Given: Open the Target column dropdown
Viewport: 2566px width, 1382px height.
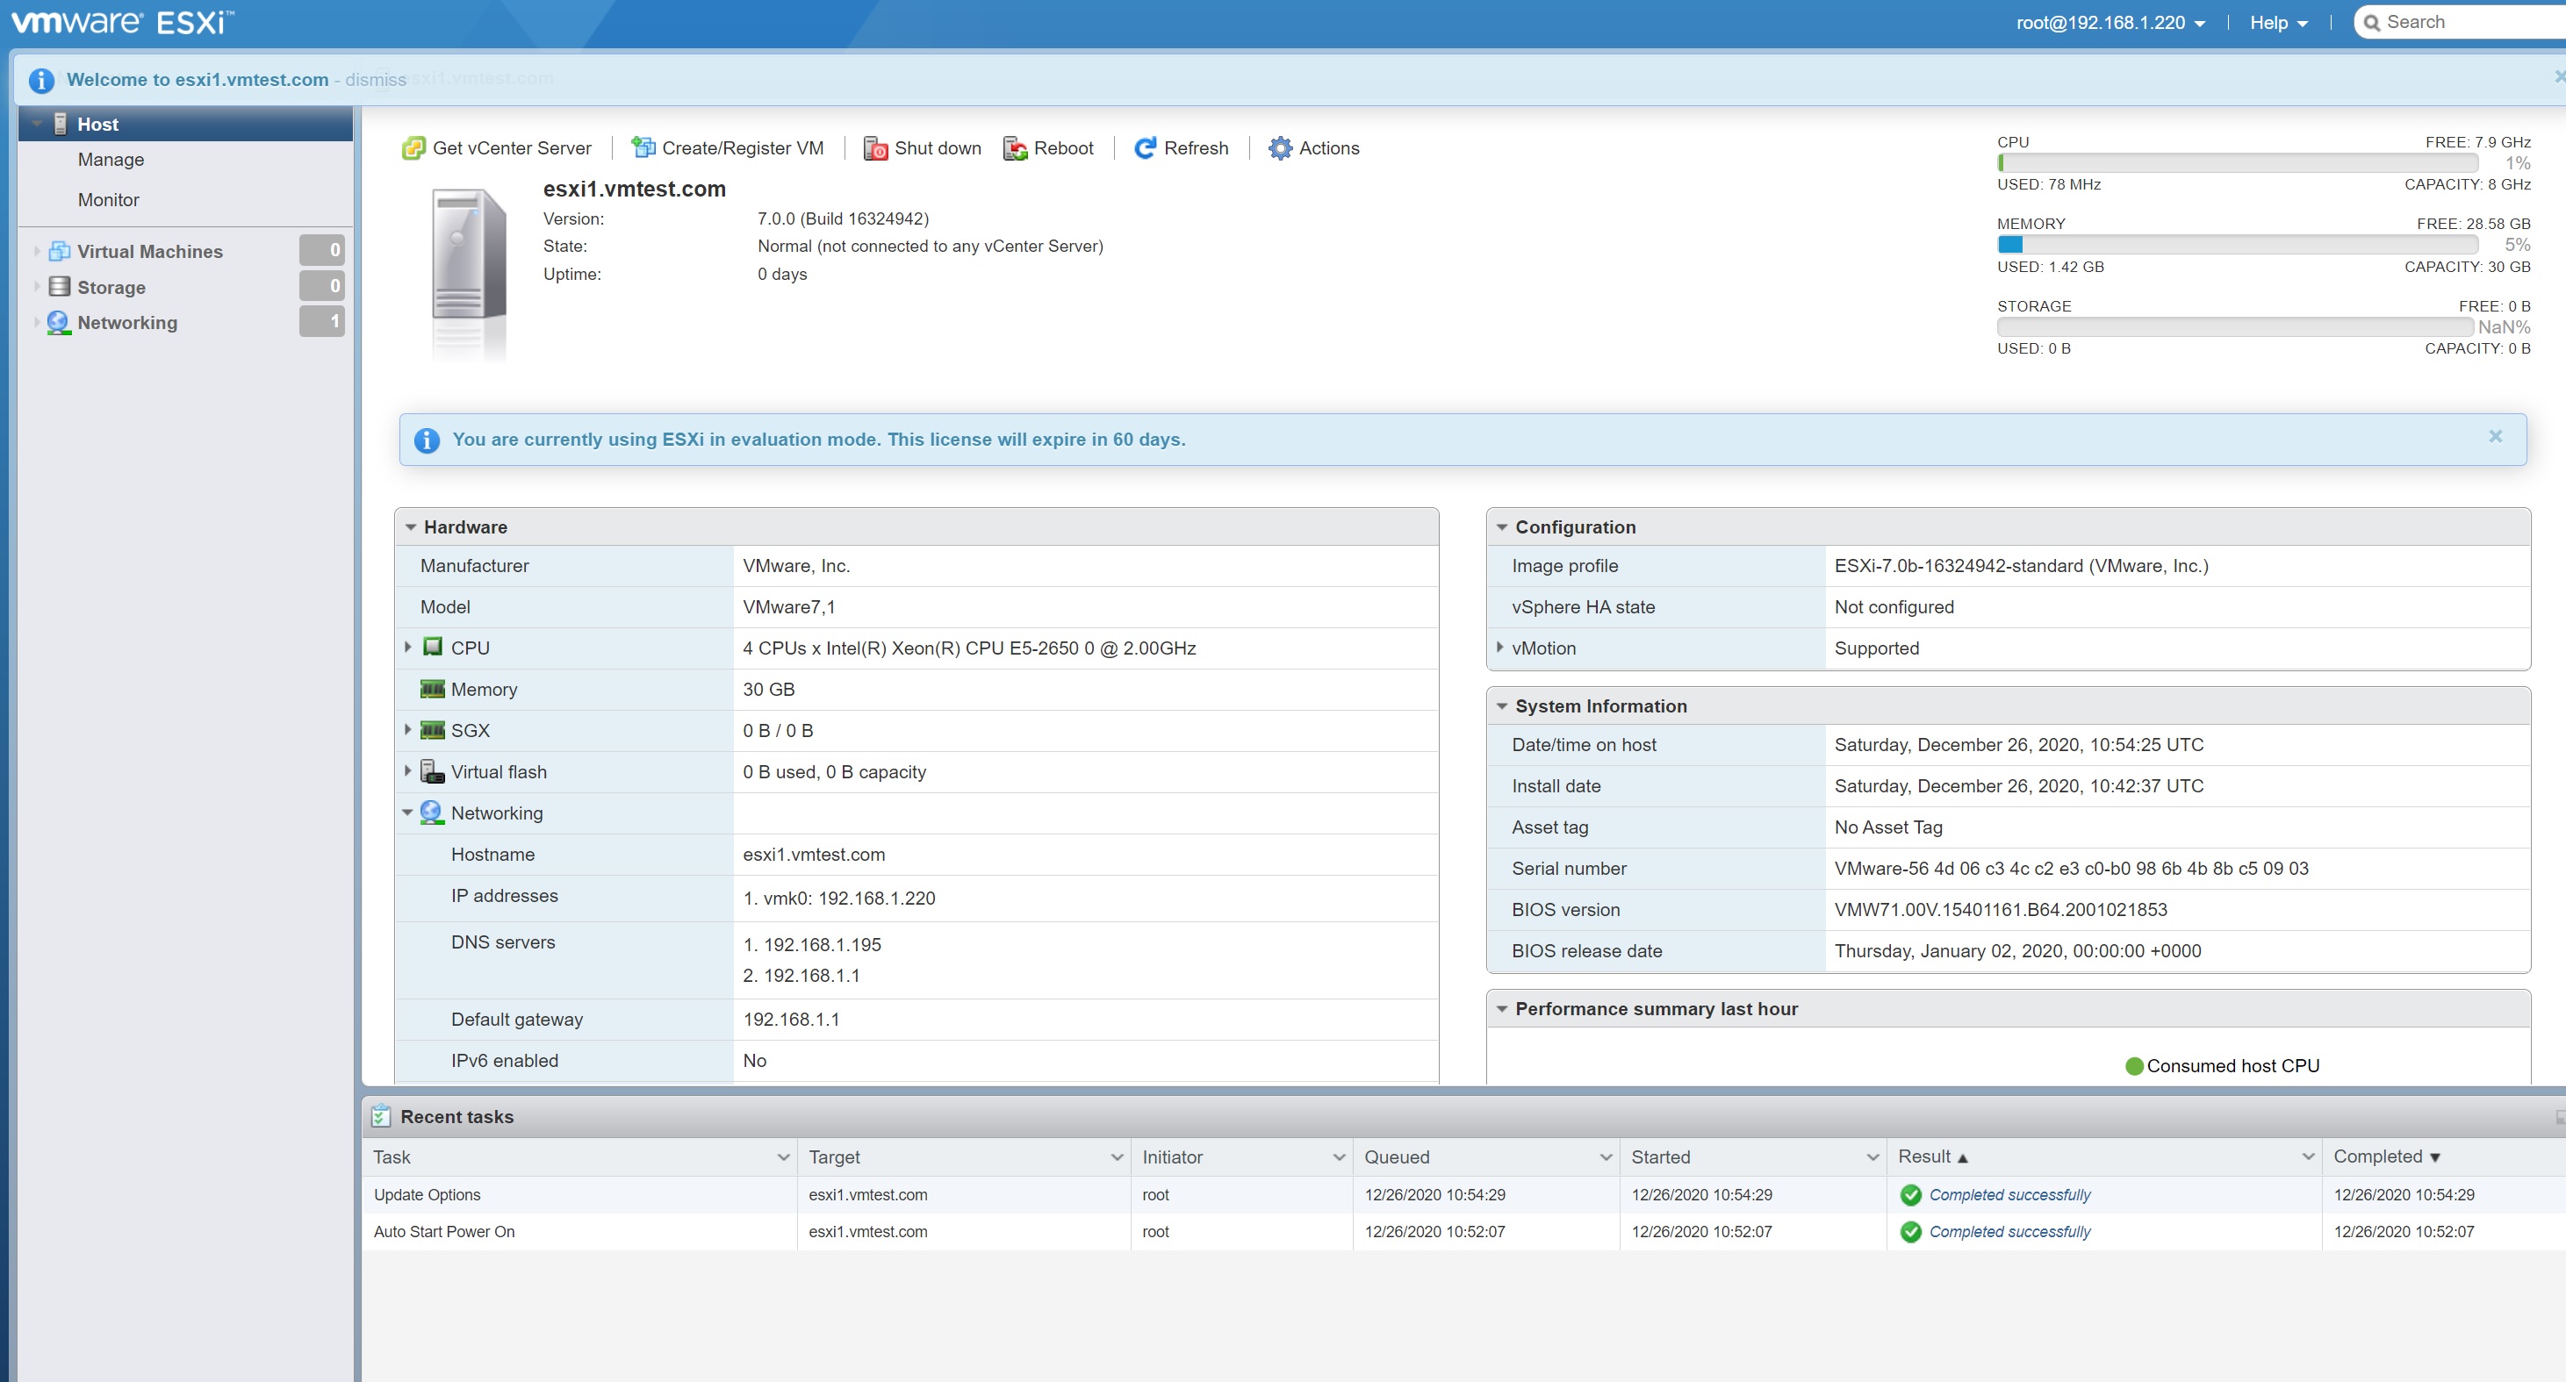Looking at the screenshot, I should [1117, 1157].
